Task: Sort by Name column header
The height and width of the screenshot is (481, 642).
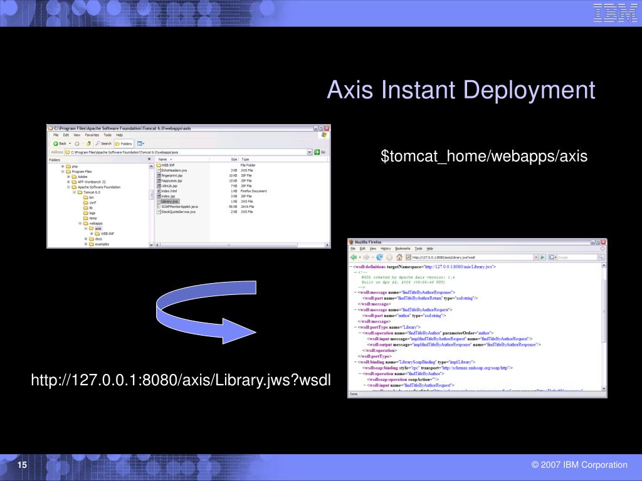Action: 182,159
